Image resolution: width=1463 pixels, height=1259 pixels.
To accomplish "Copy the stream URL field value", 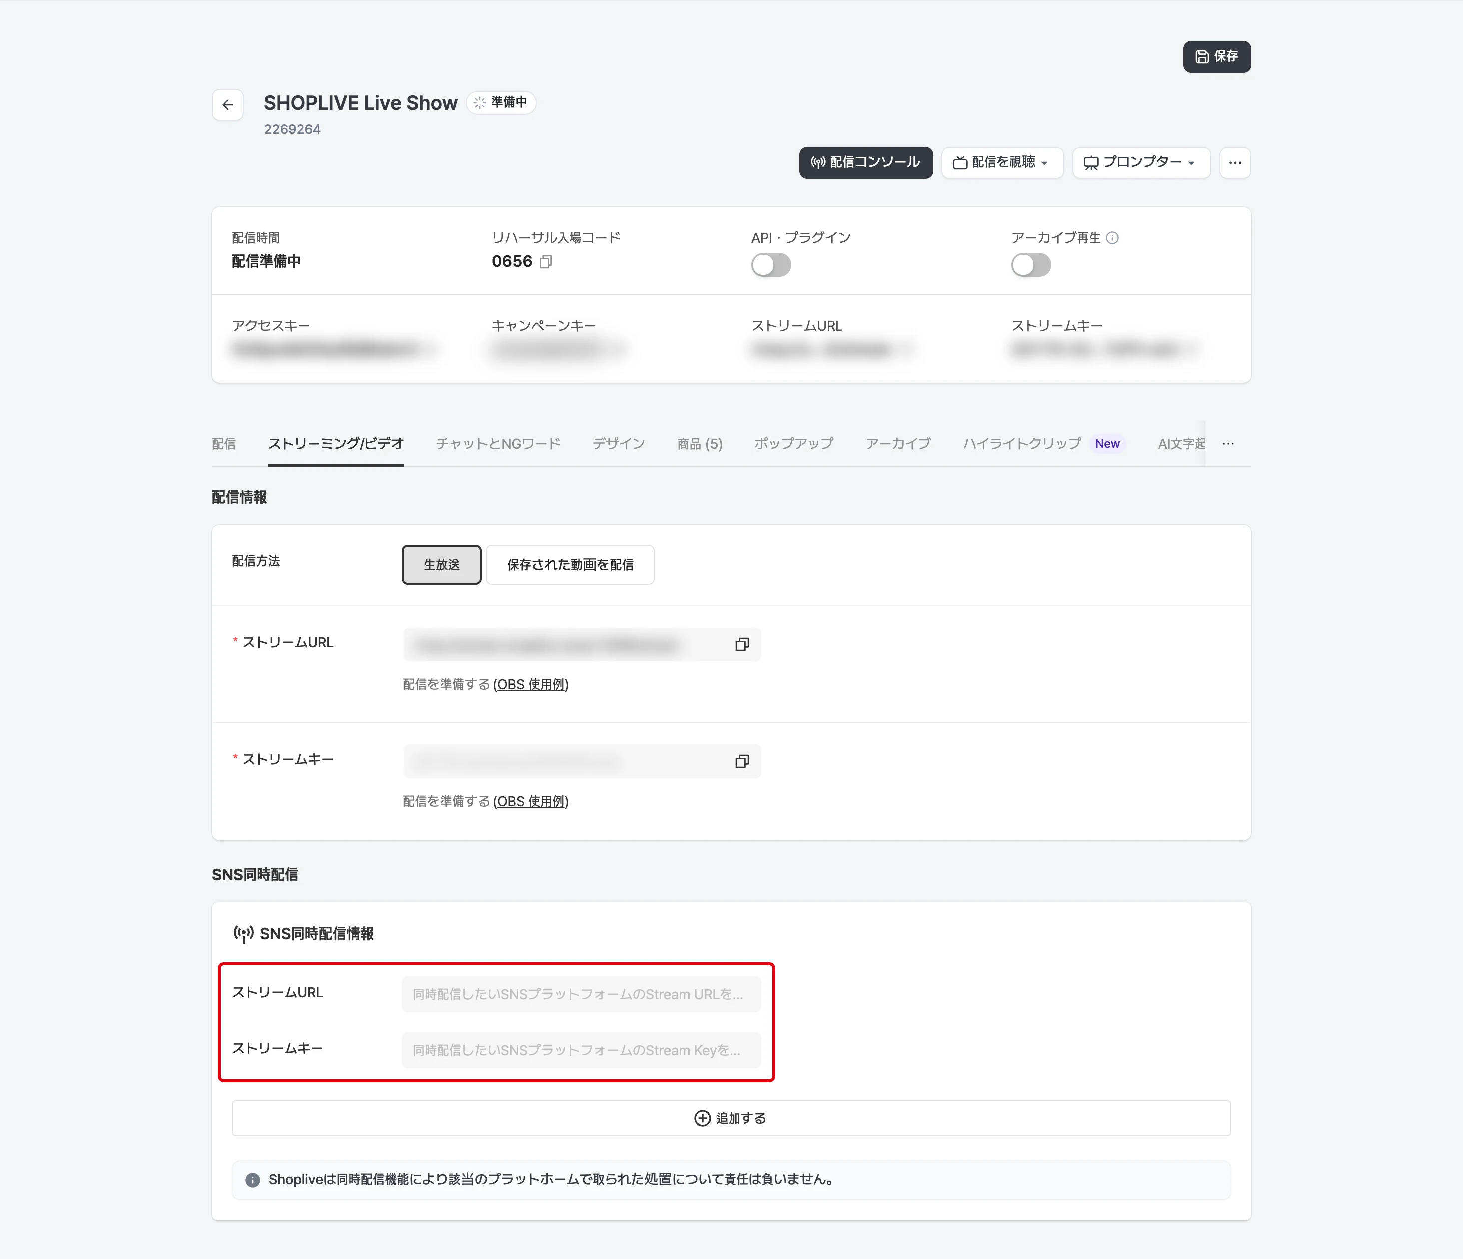I will (x=741, y=644).
